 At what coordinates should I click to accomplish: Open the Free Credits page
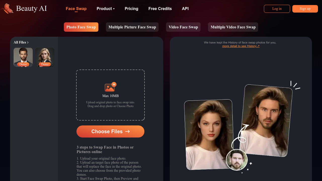160,9
